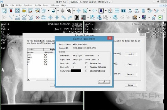Expand the dropdown arrow beside zoom tool
167x110 pixels.
74,11
